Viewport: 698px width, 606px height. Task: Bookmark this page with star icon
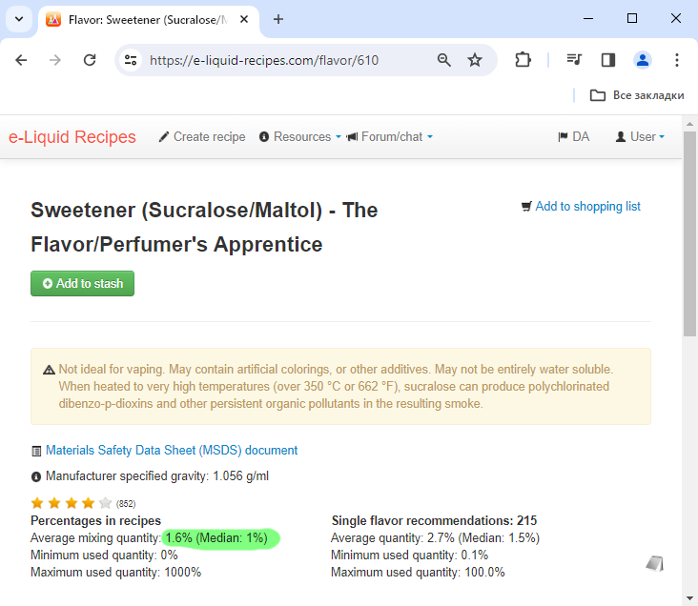(x=475, y=60)
